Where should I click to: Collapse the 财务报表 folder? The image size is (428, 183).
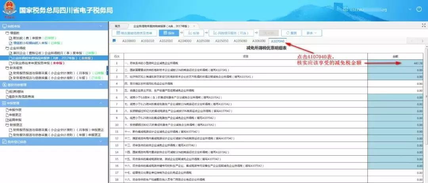tap(7, 68)
